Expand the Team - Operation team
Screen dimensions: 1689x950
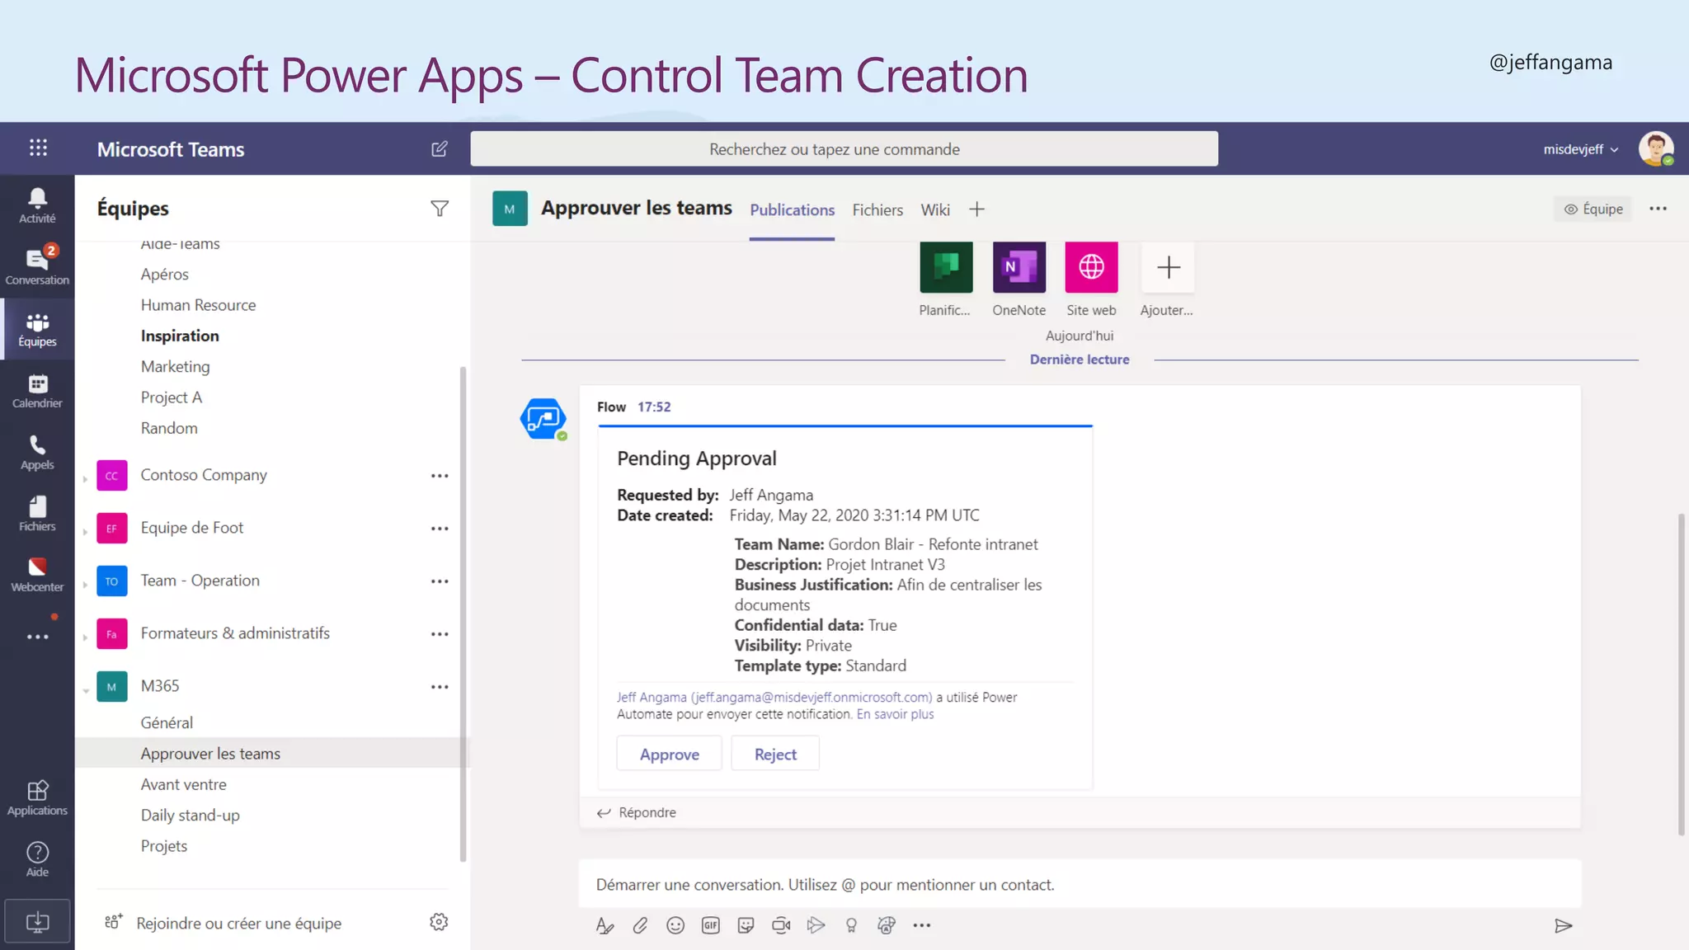click(x=86, y=583)
